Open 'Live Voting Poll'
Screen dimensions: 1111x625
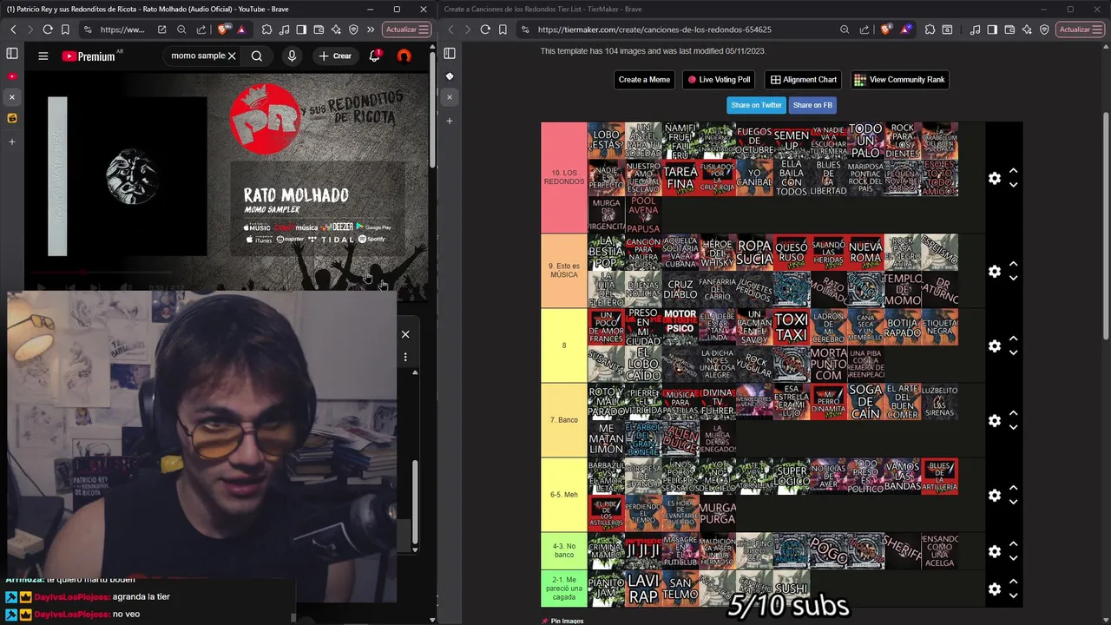719,80
